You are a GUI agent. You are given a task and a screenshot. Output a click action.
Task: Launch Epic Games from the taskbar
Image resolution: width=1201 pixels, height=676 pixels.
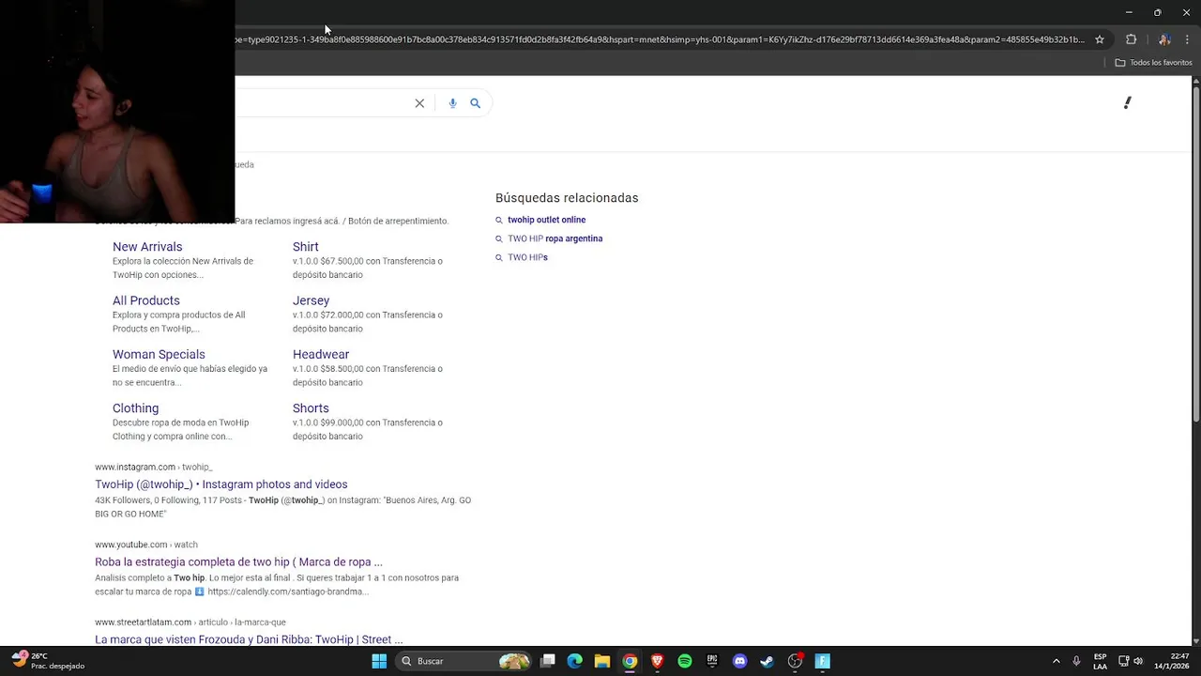click(x=712, y=661)
